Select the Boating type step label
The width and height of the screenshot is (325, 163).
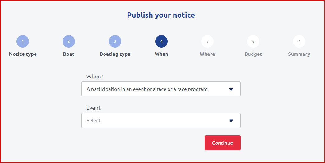coord(115,54)
